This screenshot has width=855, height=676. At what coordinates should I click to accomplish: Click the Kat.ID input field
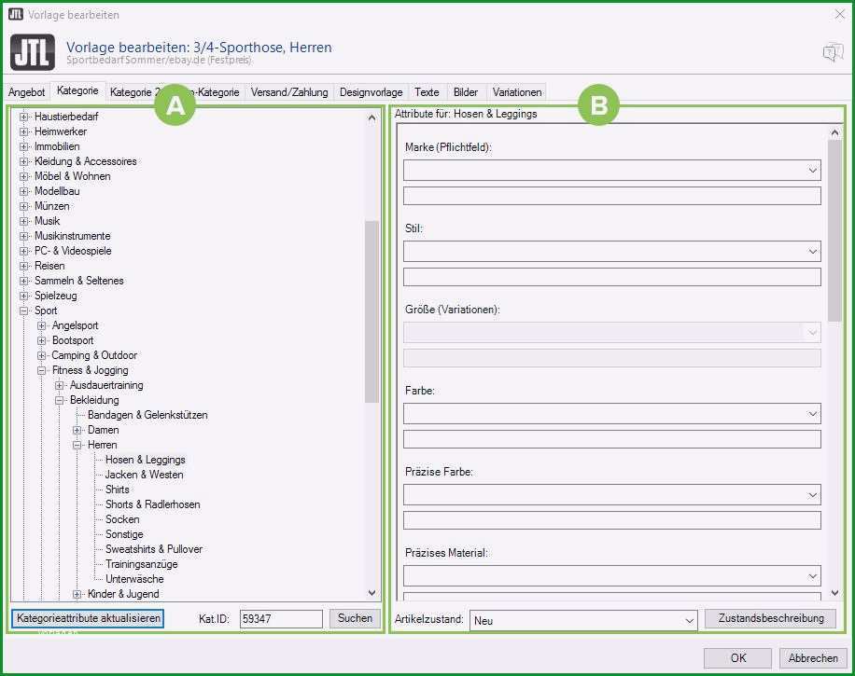281,619
